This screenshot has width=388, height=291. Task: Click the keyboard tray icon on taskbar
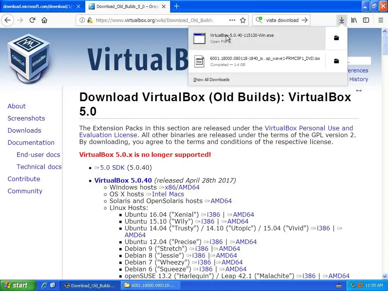pos(339,286)
